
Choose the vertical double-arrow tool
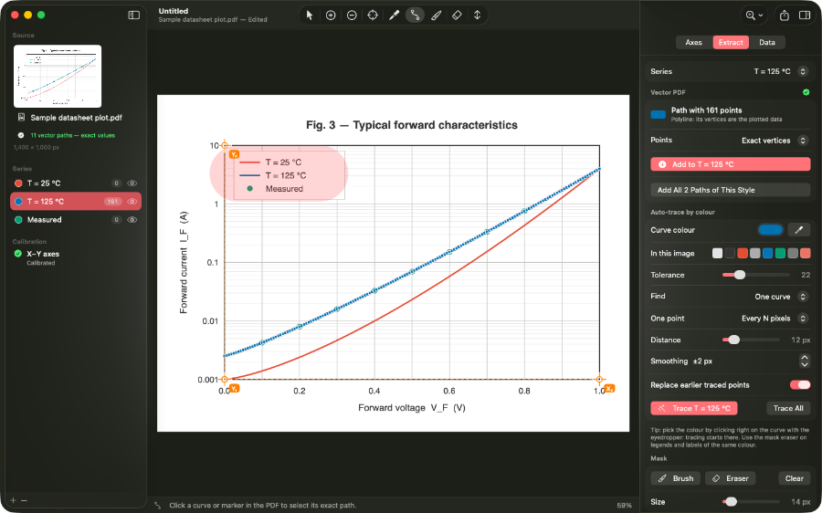[477, 16]
